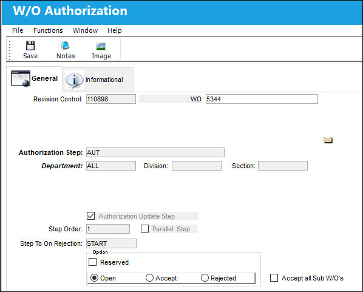Open the Functions menu
Image resolution: width=363 pixels, height=292 pixels.
[x=48, y=30]
